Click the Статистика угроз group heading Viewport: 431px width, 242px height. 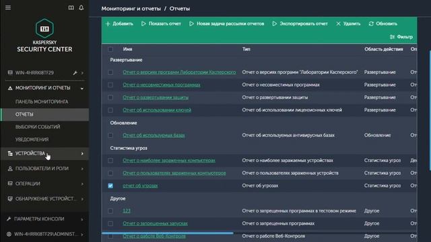129,148
